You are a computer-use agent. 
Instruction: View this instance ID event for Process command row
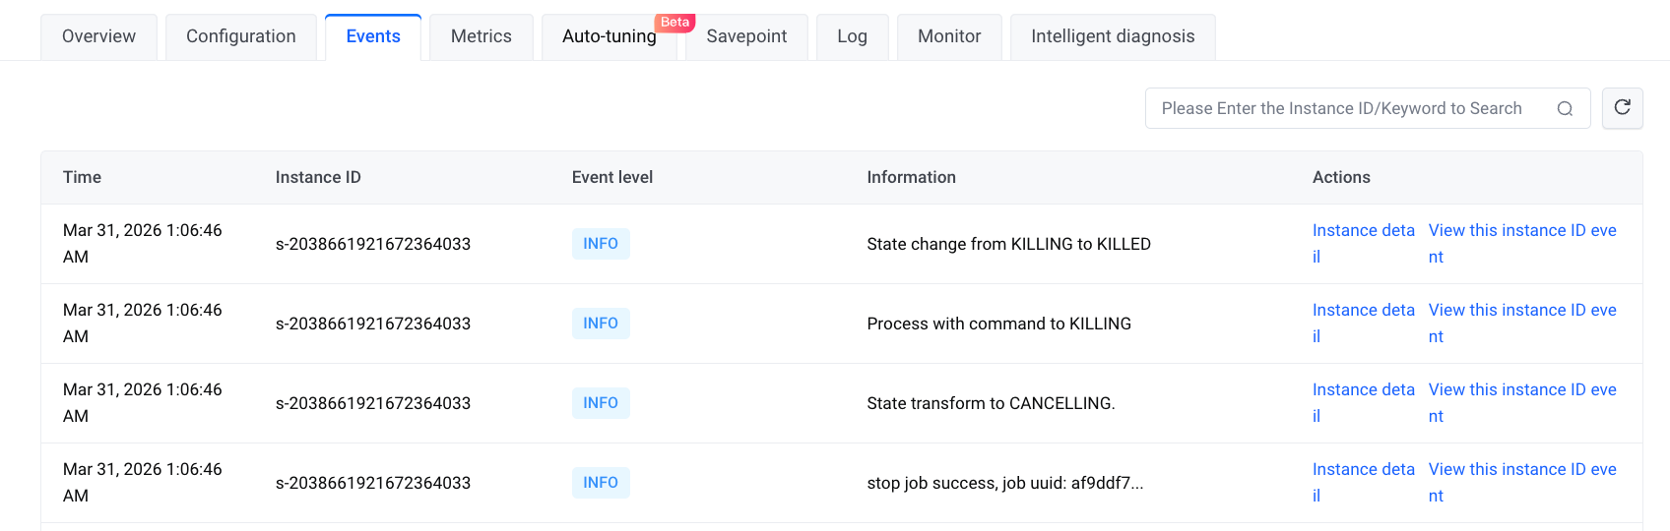pos(1522,324)
